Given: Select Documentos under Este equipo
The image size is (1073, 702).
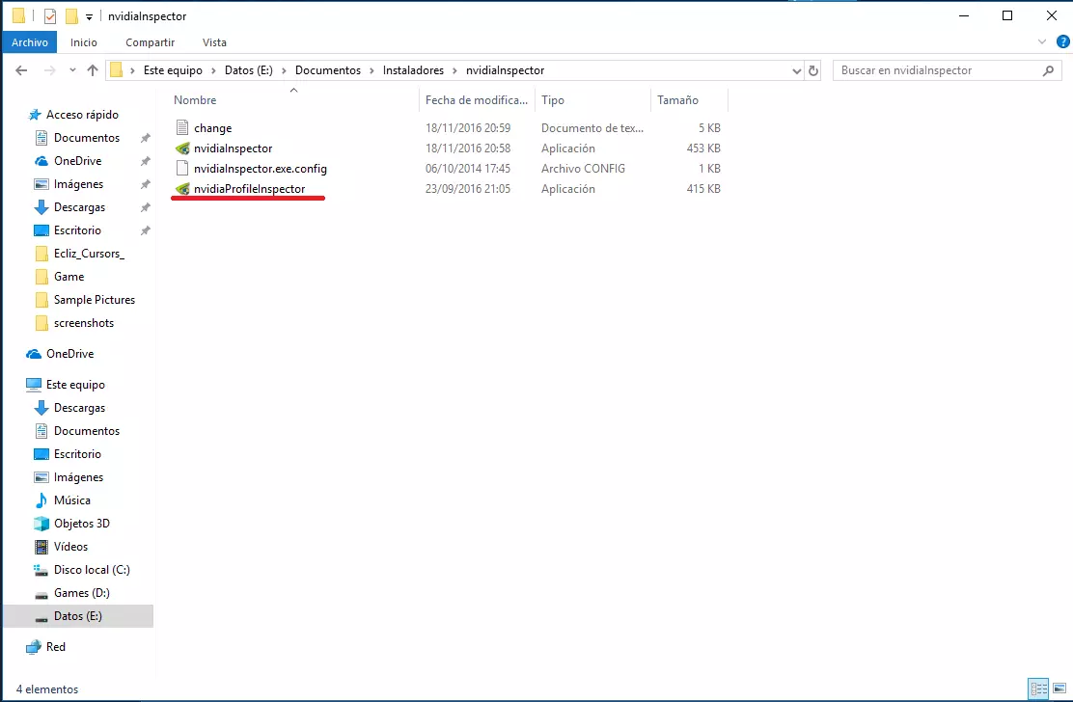Looking at the screenshot, I should (x=87, y=431).
